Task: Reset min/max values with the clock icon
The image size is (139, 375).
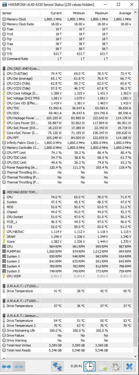Action: click(89, 367)
